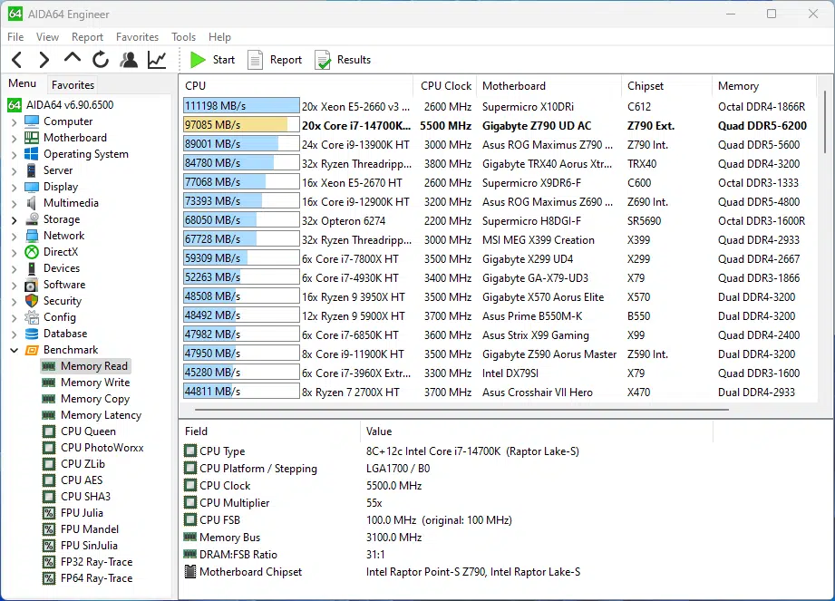Sort by the Motherboard column header

549,86
